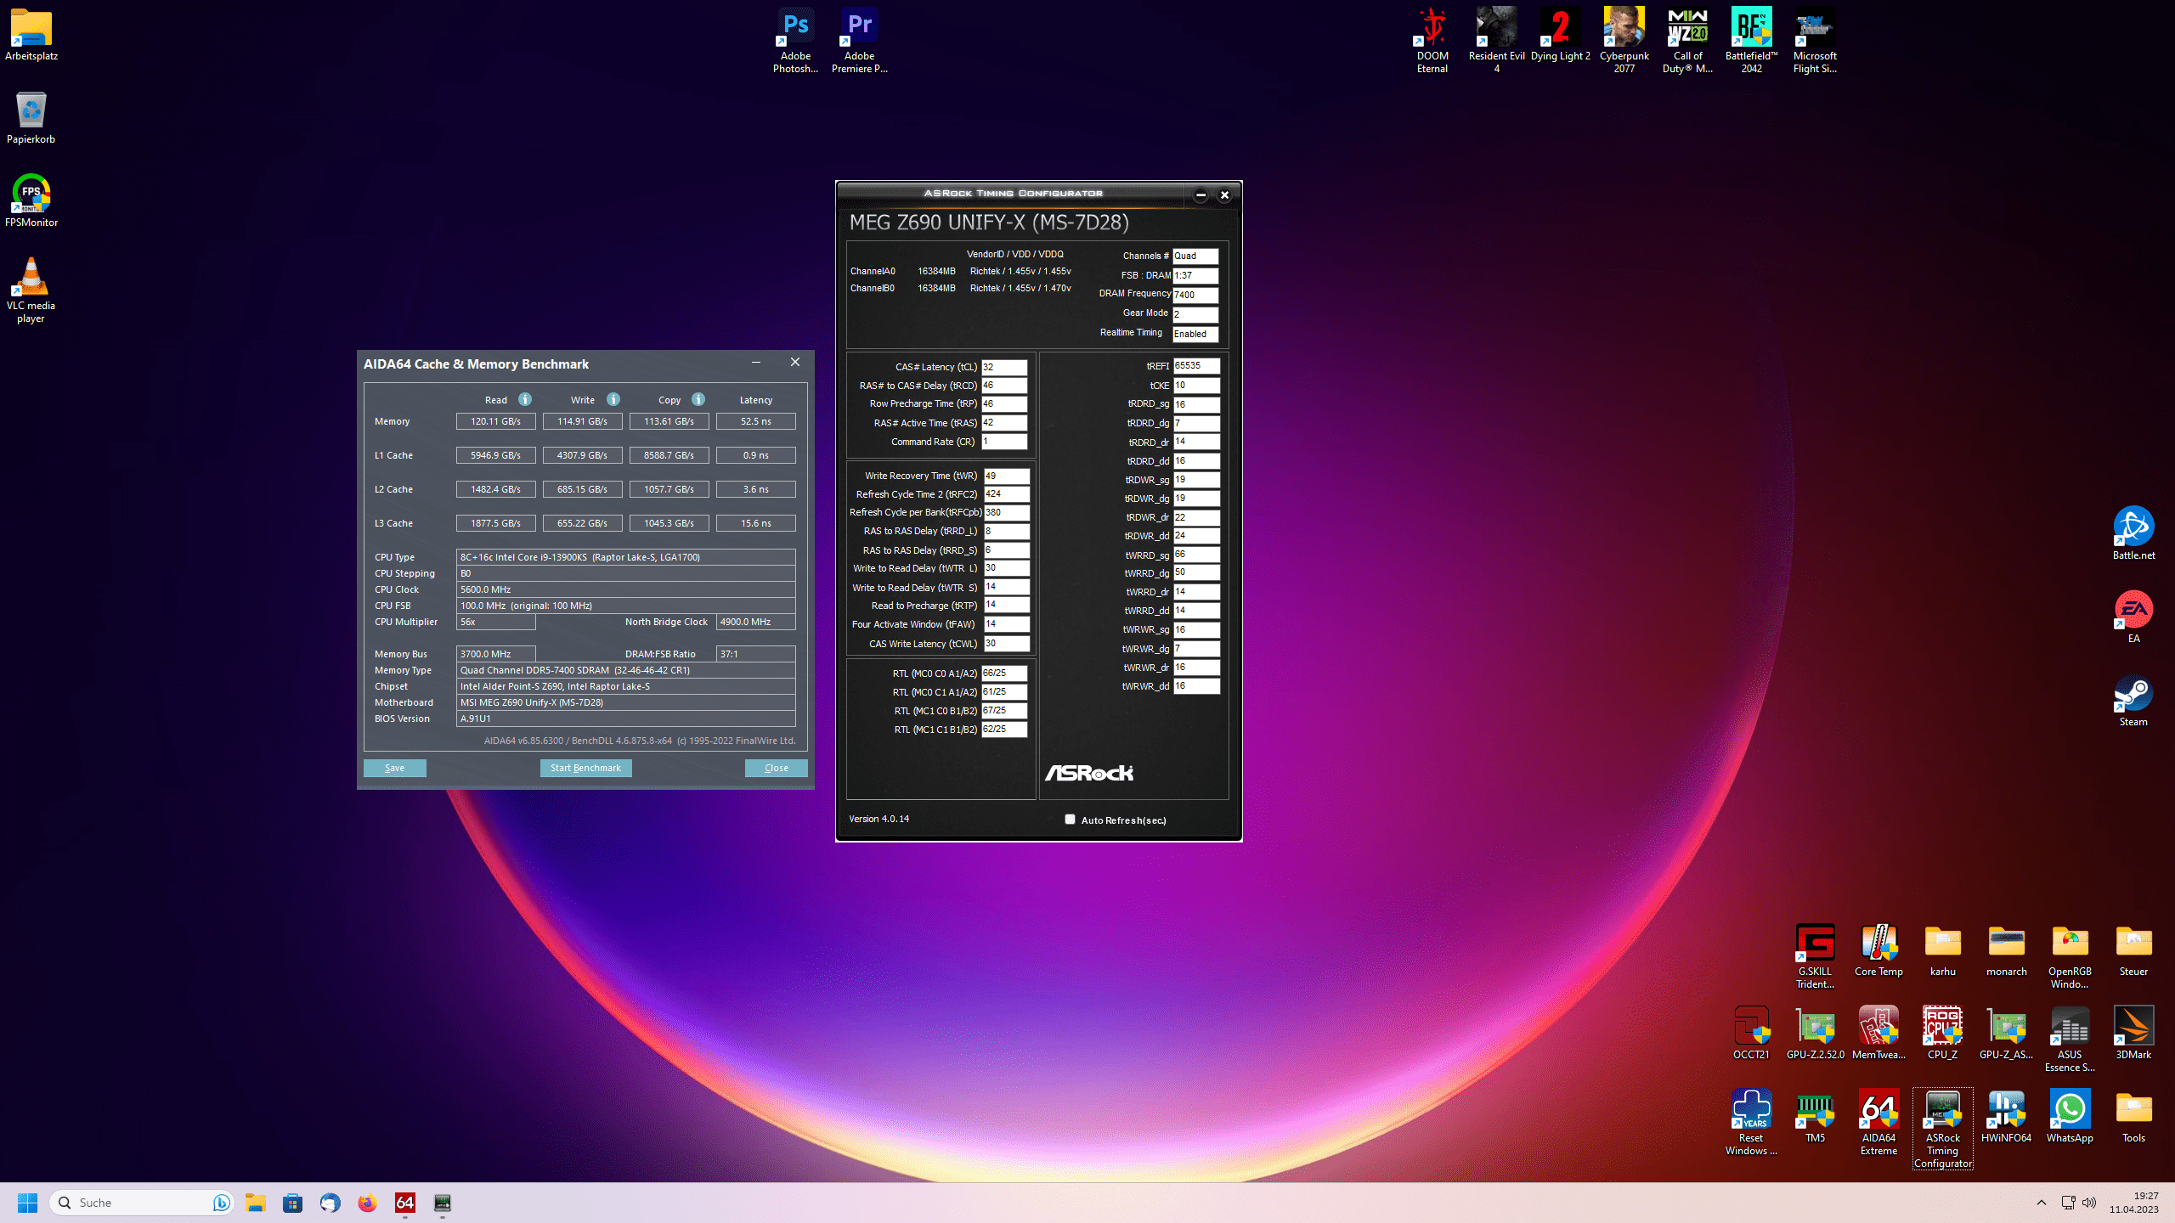Click the Save button in AIDA64
This screenshot has width=2175, height=1223.
coord(394,768)
